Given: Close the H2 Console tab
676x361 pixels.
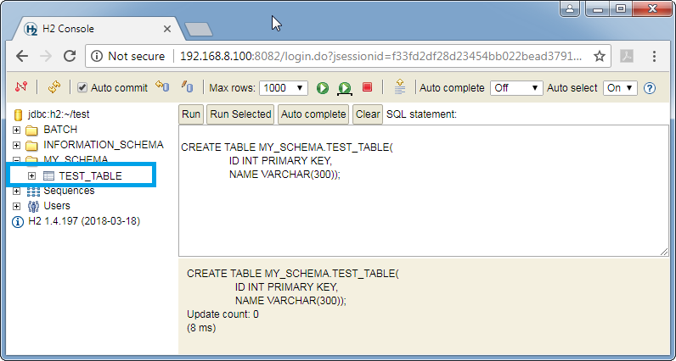Looking at the screenshot, I should [166, 30].
